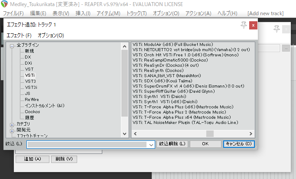Image resolution: width=296 pixels, height=179 pixels.
Task: Select VSTi: ReaSynth (Cockos)
Action: 158,70
